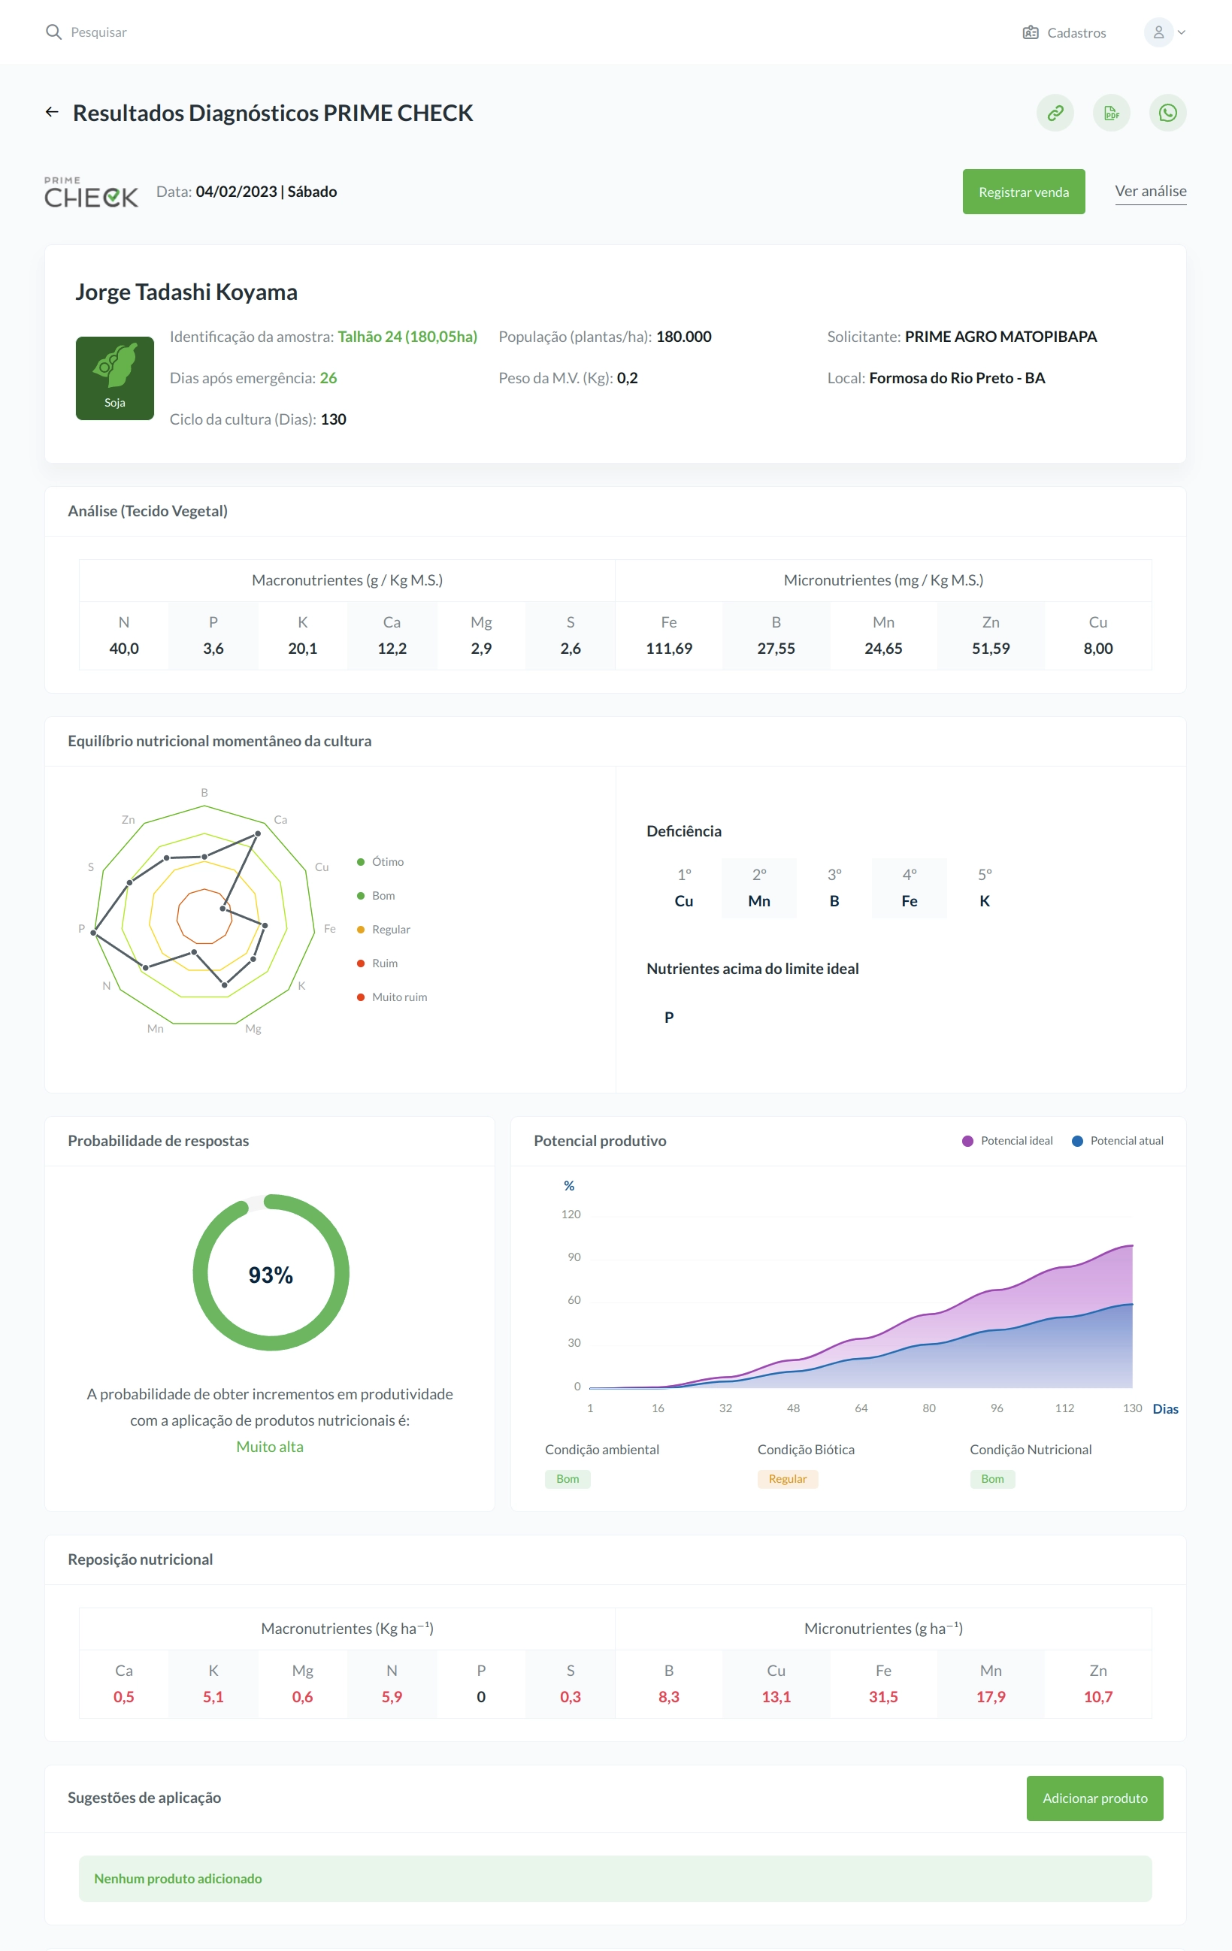Expand the user account dropdown chevron
This screenshot has height=1951, width=1232.
point(1181,32)
